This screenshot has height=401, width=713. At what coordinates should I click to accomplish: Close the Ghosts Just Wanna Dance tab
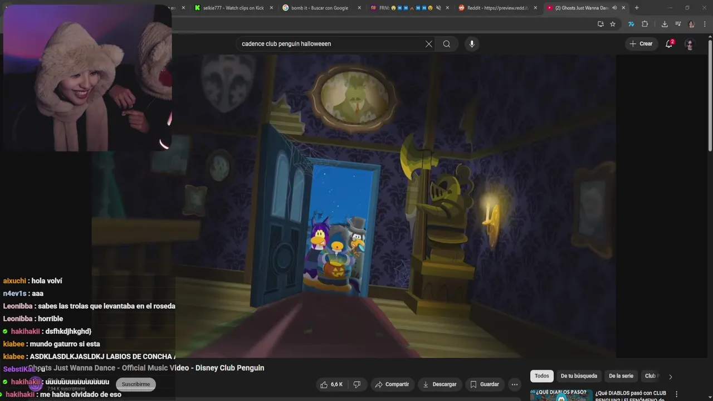623,8
